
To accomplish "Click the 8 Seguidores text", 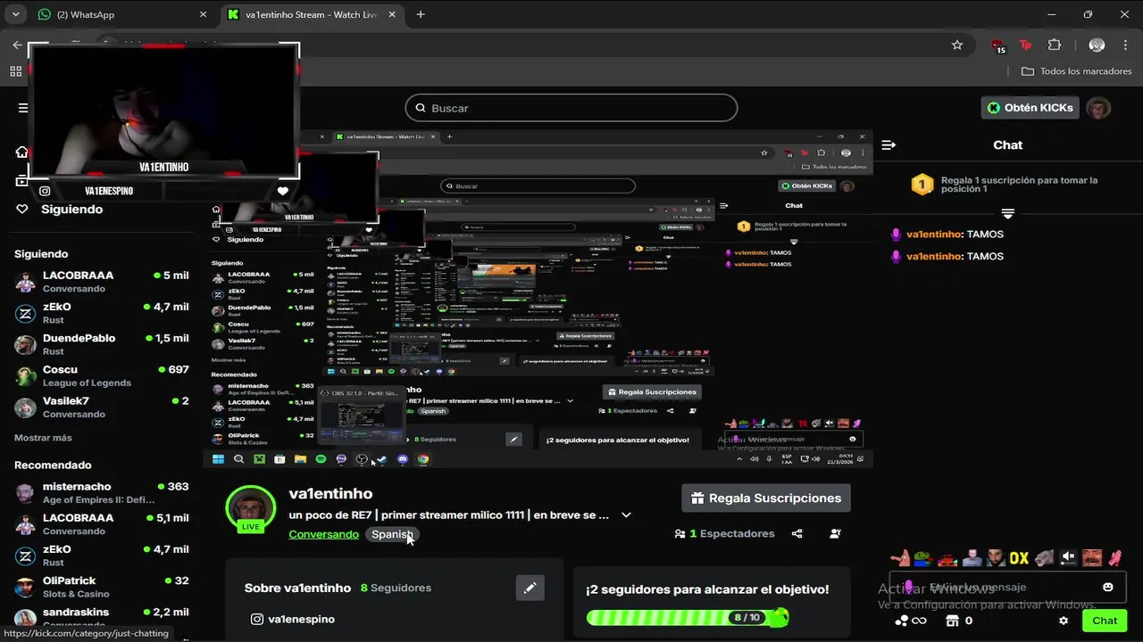I will click(396, 588).
